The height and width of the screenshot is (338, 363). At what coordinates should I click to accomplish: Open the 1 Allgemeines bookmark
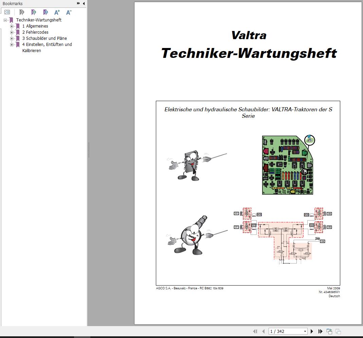click(35, 26)
